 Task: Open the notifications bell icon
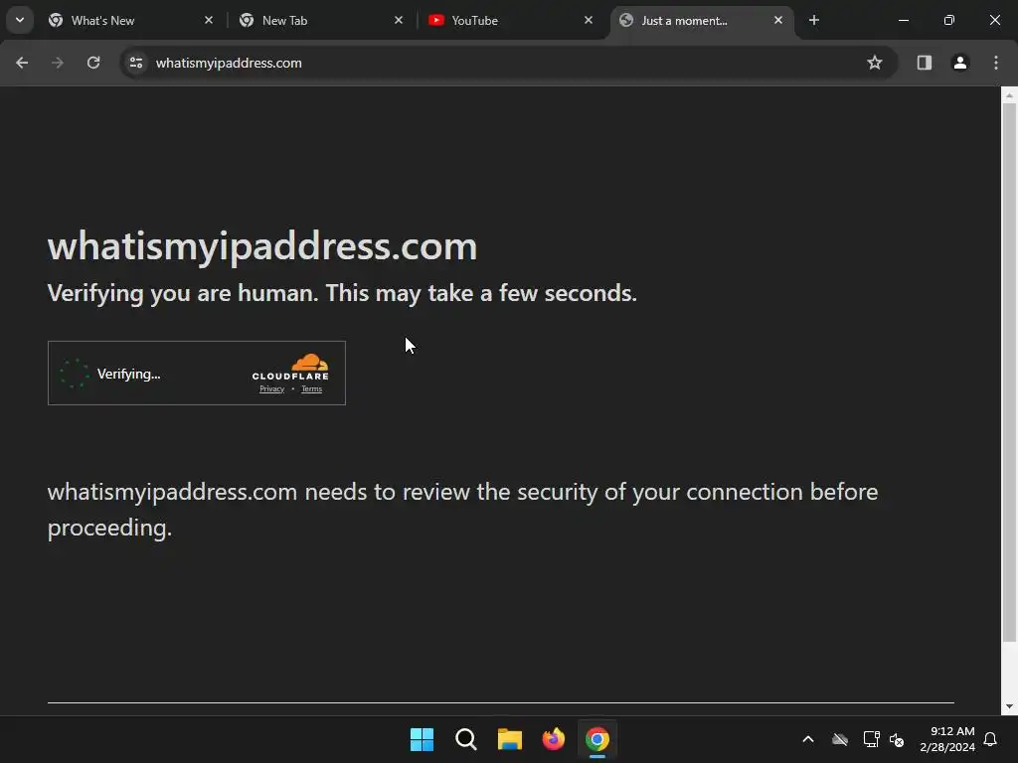click(x=991, y=739)
